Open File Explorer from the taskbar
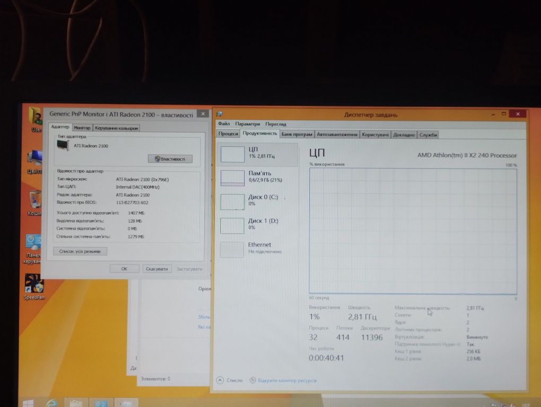541x407 pixels. [76, 403]
